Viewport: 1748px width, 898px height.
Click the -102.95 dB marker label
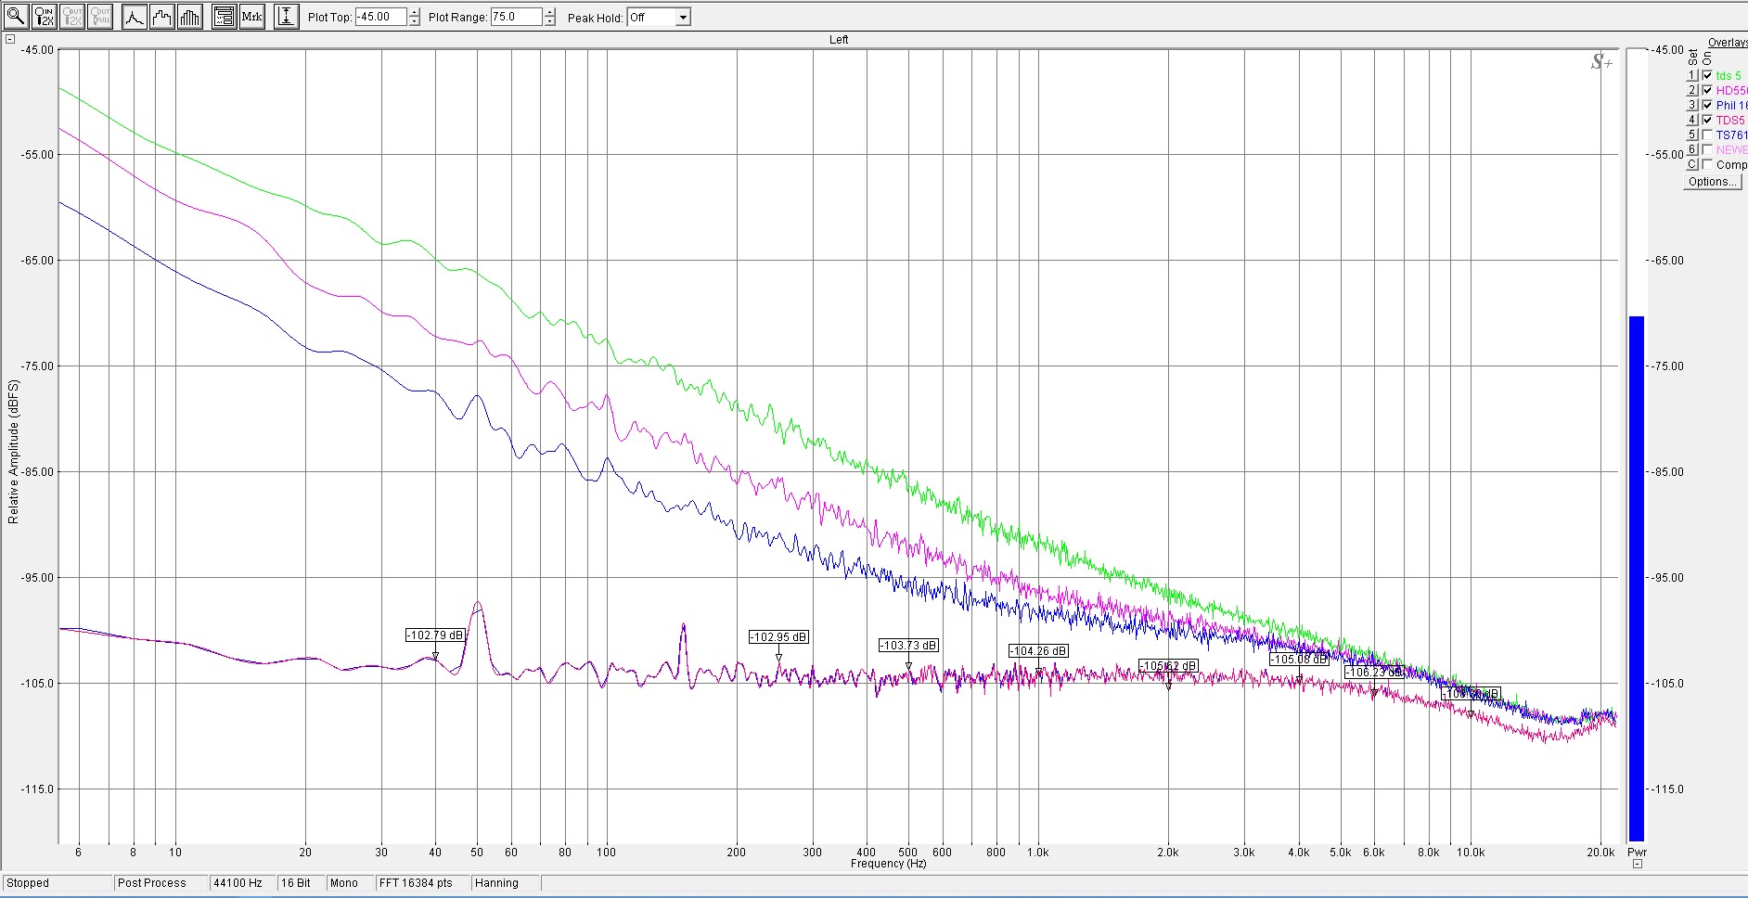pos(778,637)
